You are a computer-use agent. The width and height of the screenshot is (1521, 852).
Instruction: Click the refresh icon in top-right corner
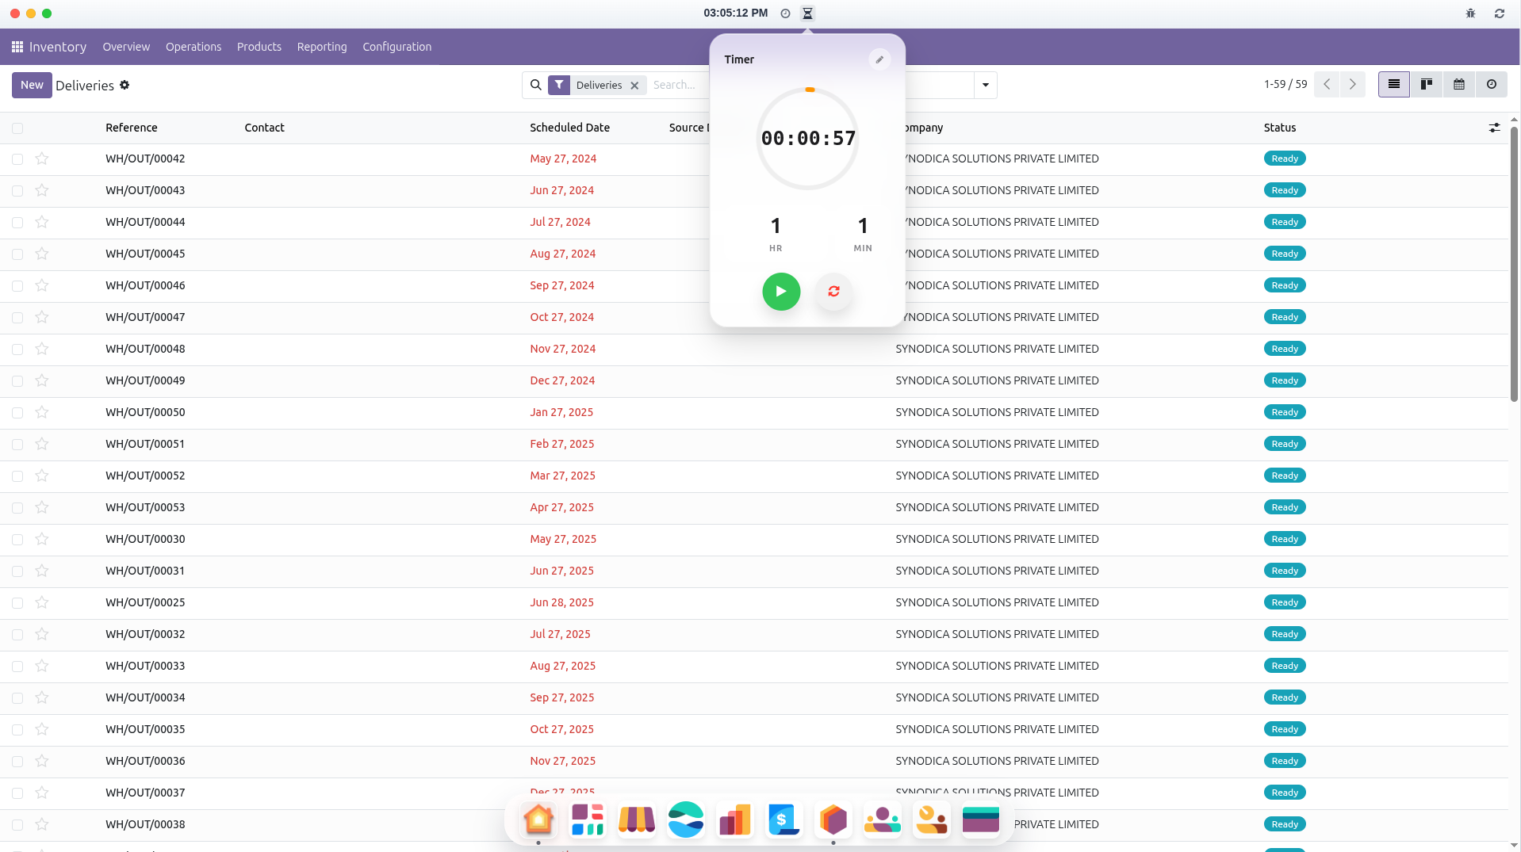tap(1499, 13)
